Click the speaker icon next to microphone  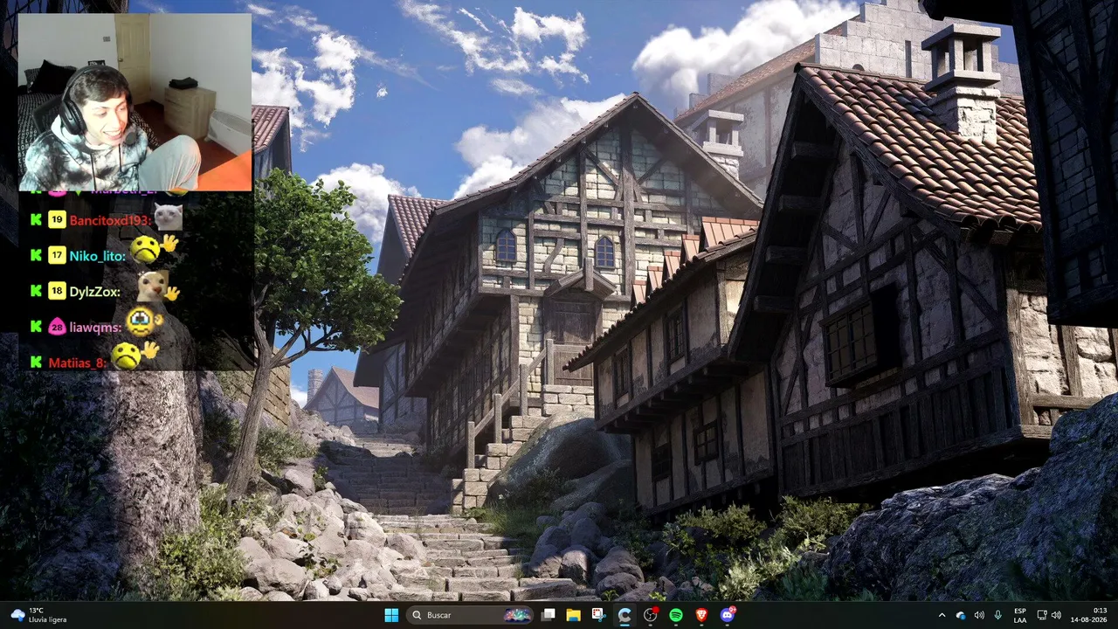pyautogui.click(x=979, y=615)
